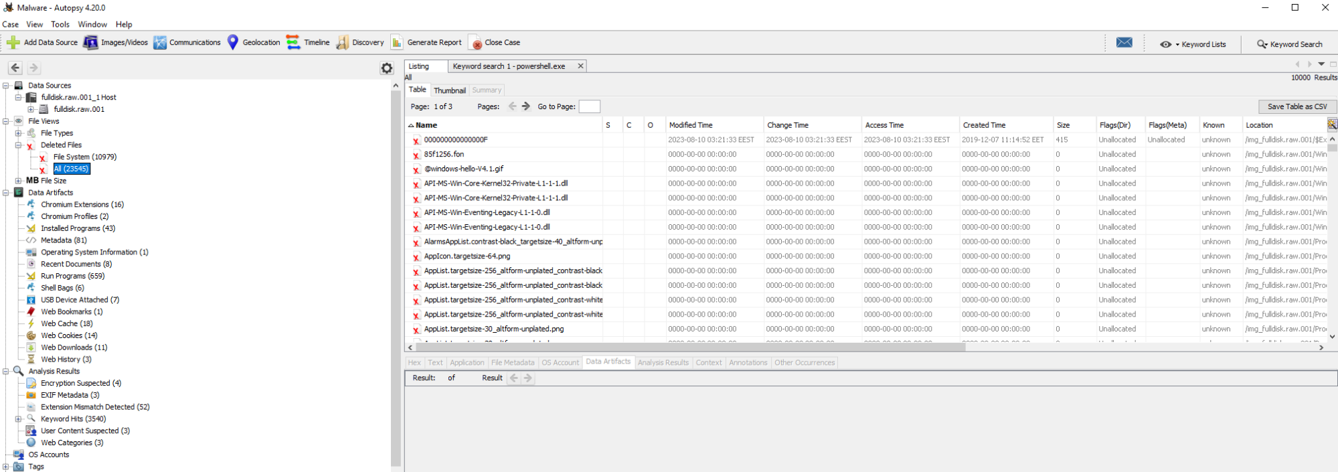
Task: Go to next results page arrow
Action: 526,106
